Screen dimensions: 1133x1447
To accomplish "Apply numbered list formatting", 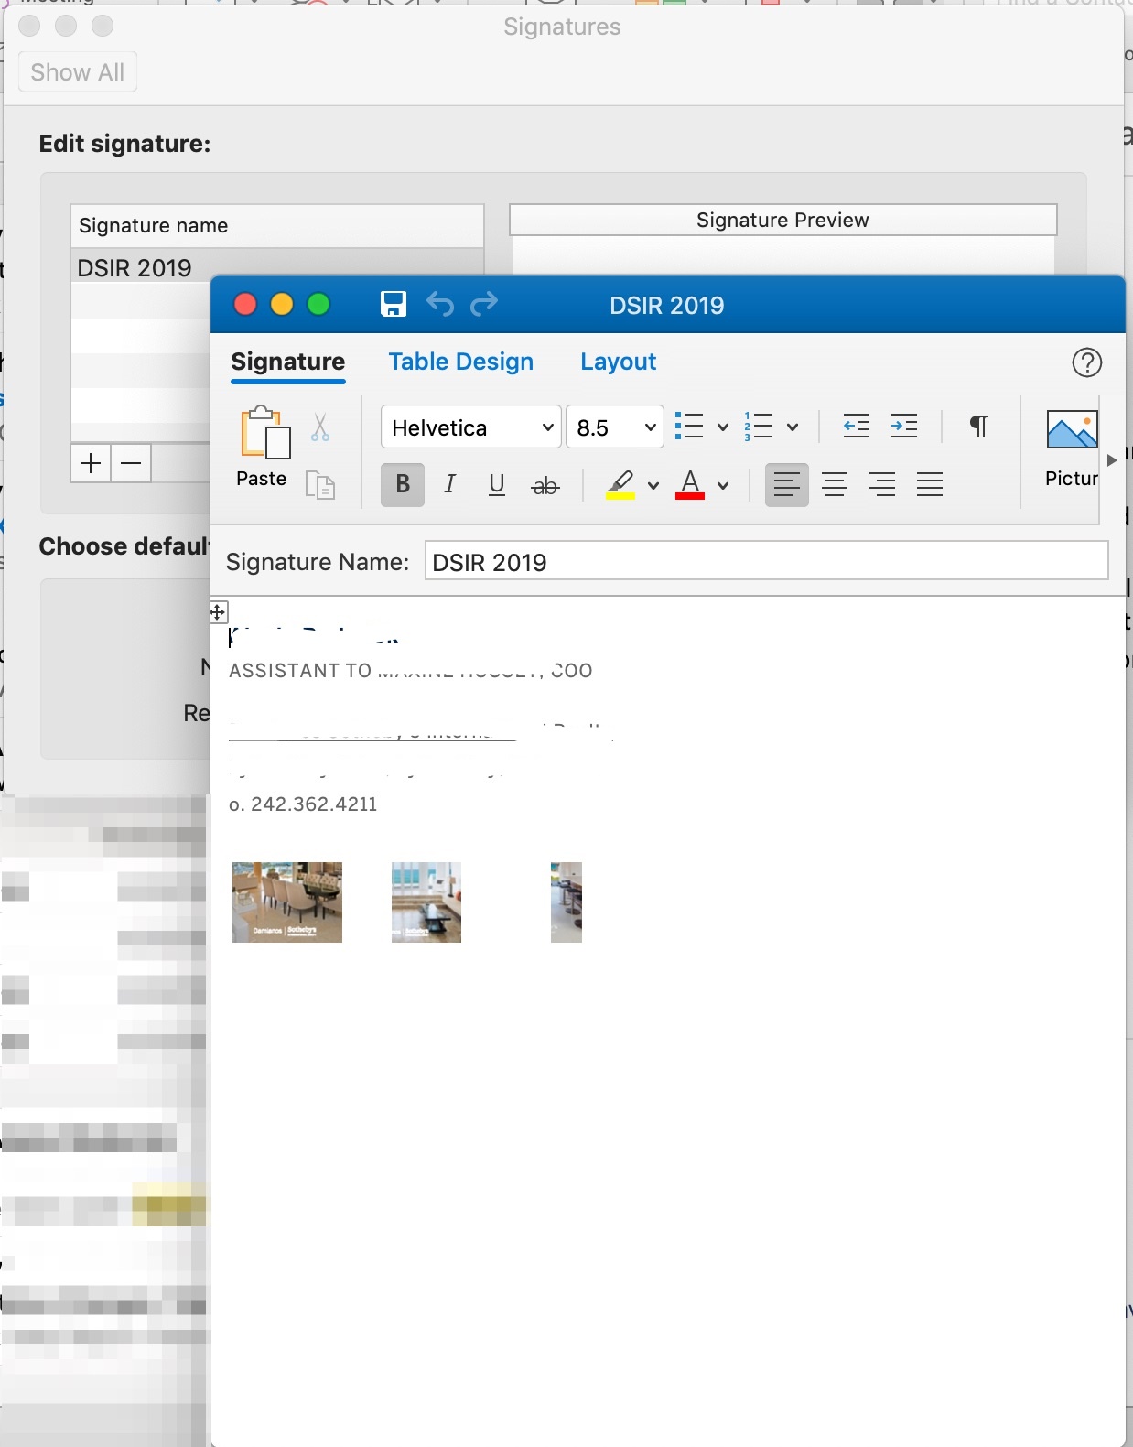I will [x=759, y=427].
